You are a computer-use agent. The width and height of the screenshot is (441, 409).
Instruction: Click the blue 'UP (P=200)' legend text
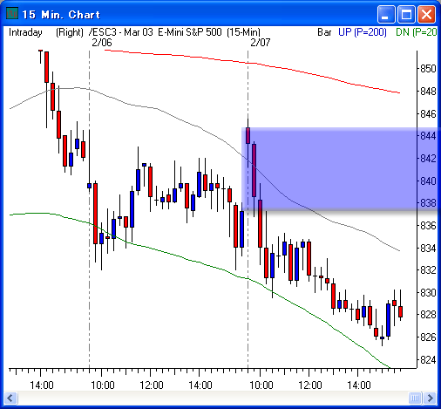[363, 32]
